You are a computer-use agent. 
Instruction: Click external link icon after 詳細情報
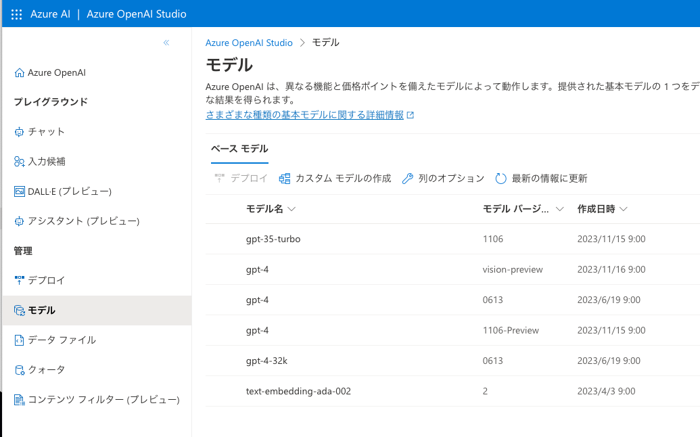coord(411,115)
